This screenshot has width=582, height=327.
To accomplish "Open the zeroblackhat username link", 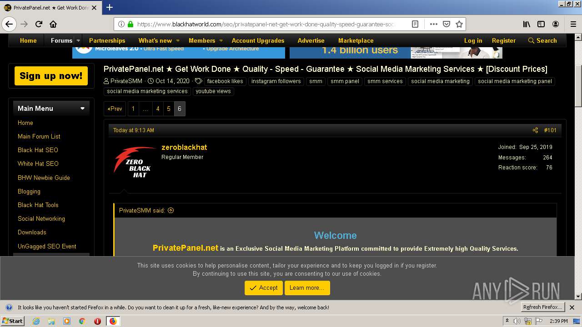I will 184,147.
